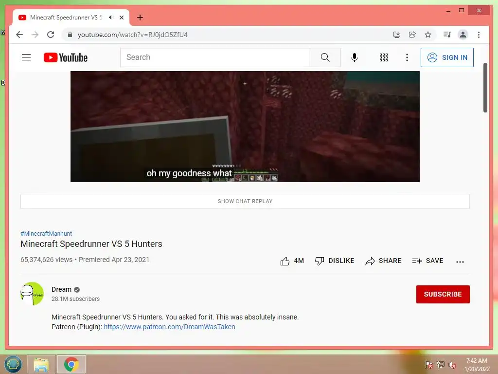Go back with browser back arrow
This screenshot has width=498, height=374.
click(19, 35)
